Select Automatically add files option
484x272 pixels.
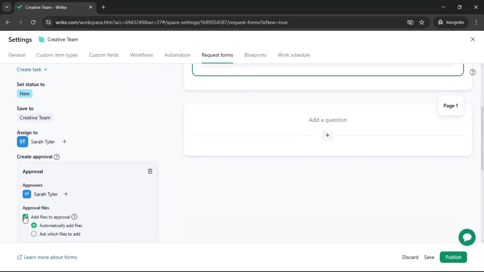pyautogui.click(x=34, y=225)
